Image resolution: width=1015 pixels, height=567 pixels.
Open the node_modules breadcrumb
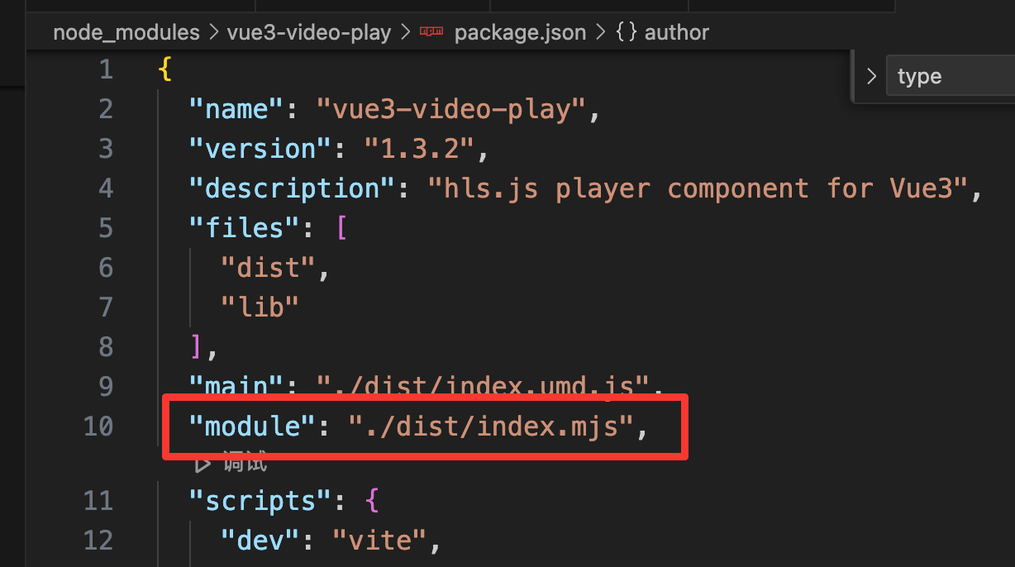click(126, 33)
